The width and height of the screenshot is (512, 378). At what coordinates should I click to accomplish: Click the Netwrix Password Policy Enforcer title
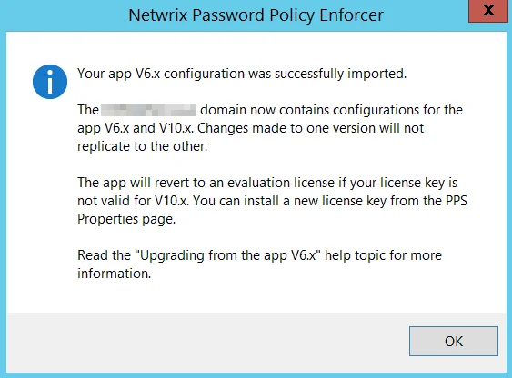(x=256, y=15)
